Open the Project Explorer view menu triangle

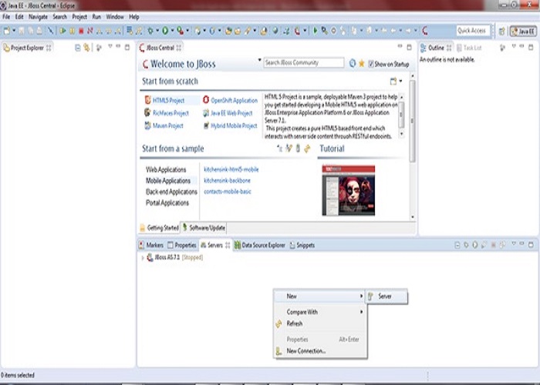tap(110, 45)
